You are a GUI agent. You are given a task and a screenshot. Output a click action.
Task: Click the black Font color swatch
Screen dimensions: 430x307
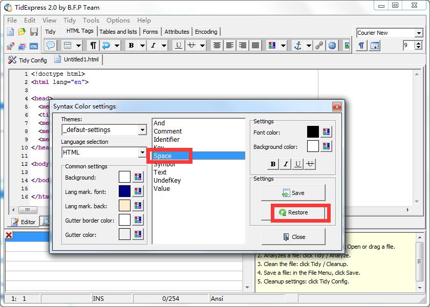click(313, 132)
